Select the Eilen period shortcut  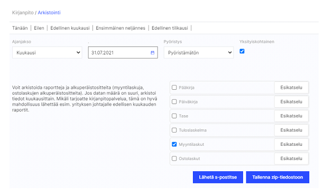click(x=39, y=28)
